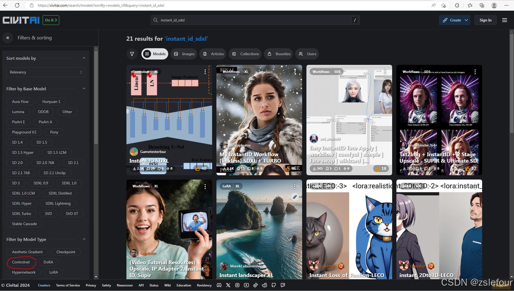Open options menu on Instant ID SDXL card

(x=205, y=72)
